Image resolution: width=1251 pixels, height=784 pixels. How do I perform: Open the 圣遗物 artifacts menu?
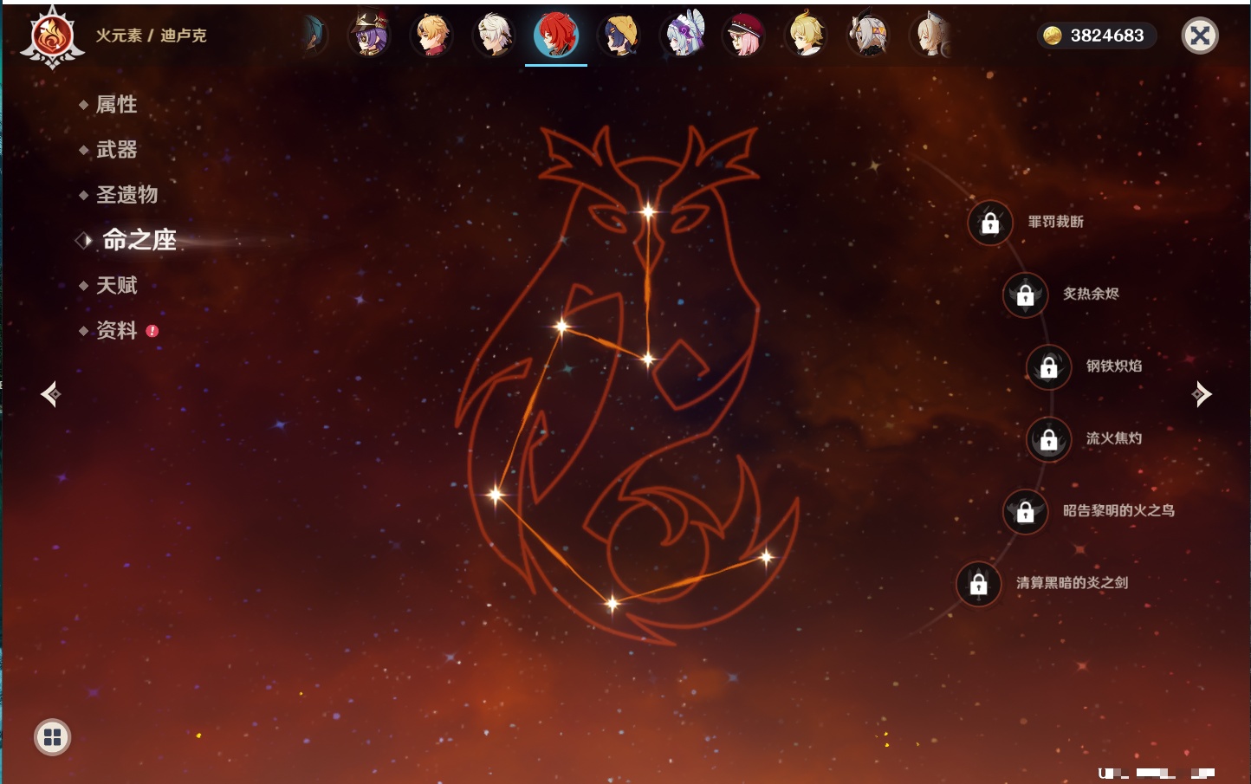126,195
